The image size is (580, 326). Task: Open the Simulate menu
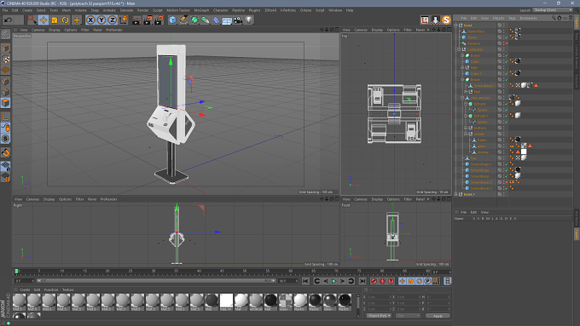(126, 10)
